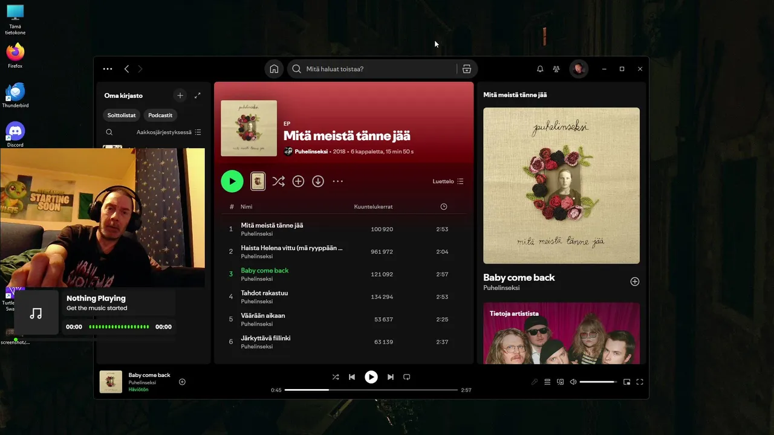Click the EP cover art in the header

click(249, 128)
